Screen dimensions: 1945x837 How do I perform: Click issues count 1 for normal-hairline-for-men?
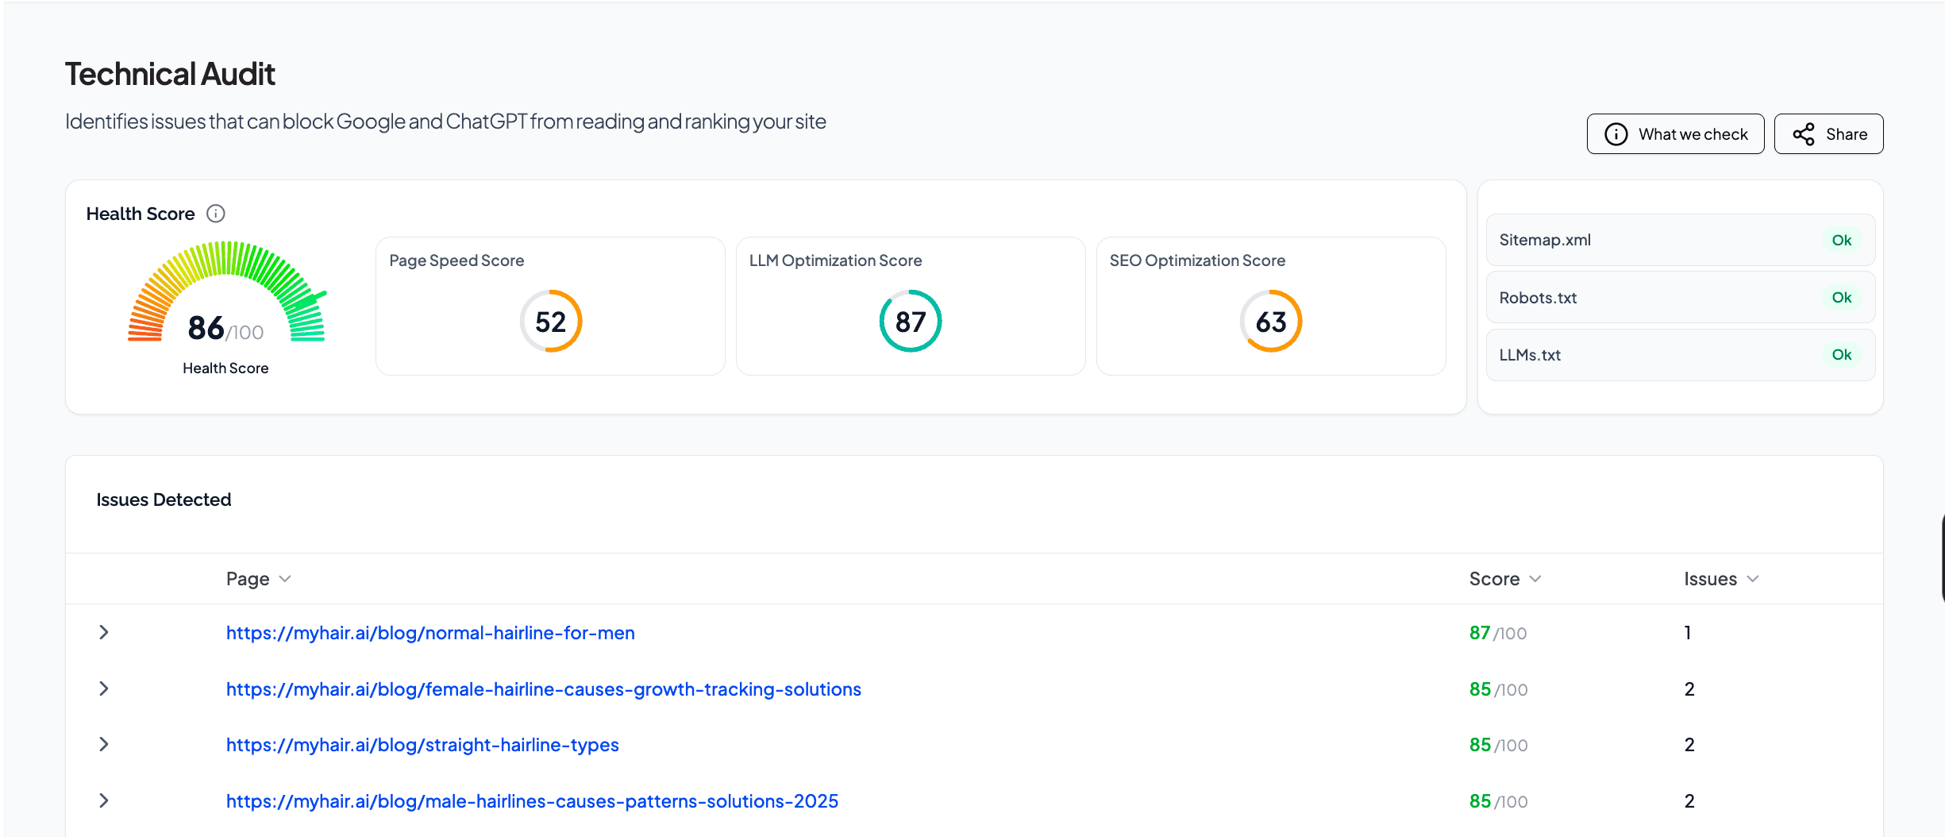[x=1688, y=633]
